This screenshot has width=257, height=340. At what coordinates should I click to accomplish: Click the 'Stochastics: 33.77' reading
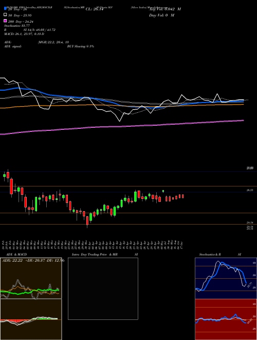pyautogui.click(x=17, y=26)
